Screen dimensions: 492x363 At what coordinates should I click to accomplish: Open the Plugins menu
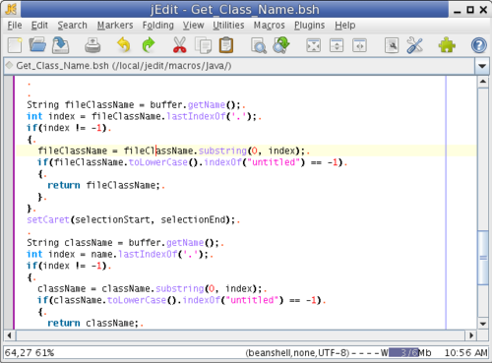pos(309,25)
